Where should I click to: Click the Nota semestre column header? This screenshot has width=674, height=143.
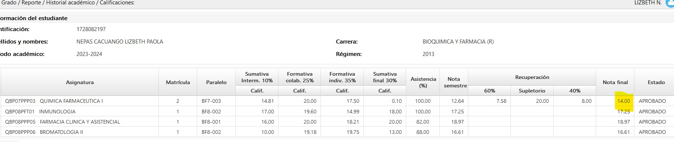[x=454, y=82]
